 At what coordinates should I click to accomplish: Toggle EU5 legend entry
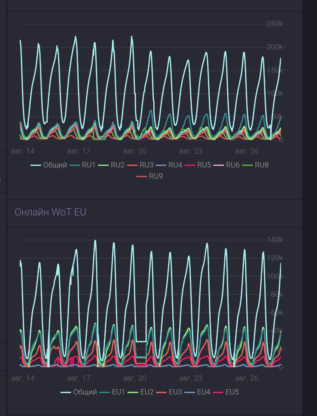[x=226, y=392]
